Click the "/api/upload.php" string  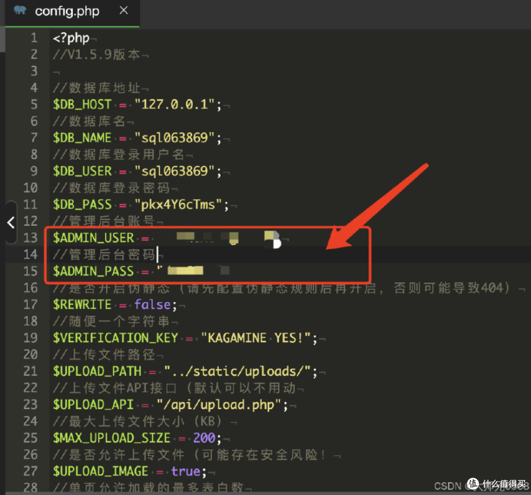pyautogui.click(x=219, y=405)
